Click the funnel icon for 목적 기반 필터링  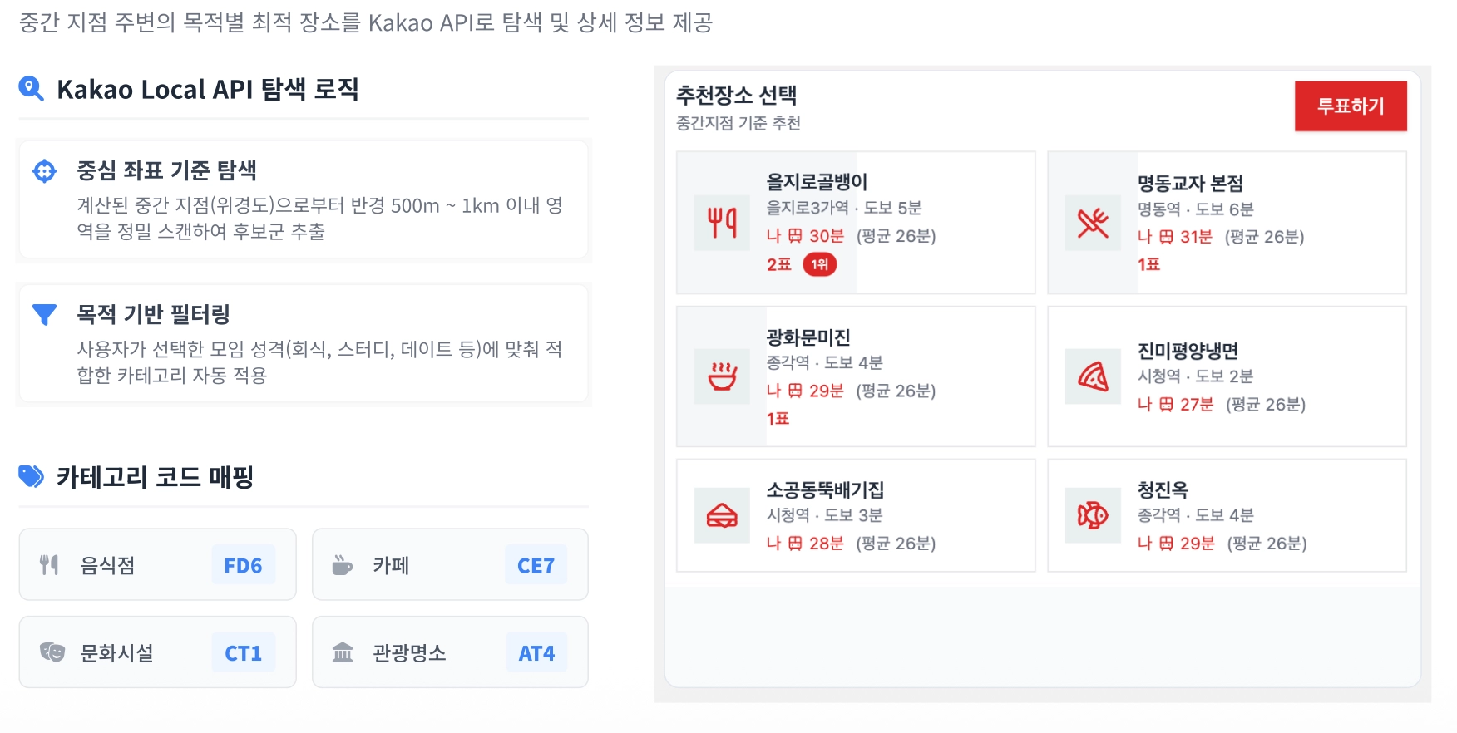[x=44, y=314]
